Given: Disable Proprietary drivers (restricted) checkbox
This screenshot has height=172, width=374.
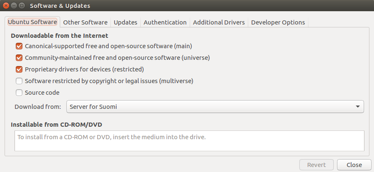Looking at the screenshot, I should [x=19, y=69].
